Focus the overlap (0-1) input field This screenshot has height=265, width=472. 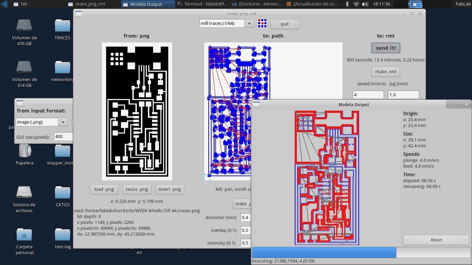pyautogui.click(x=246, y=230)
